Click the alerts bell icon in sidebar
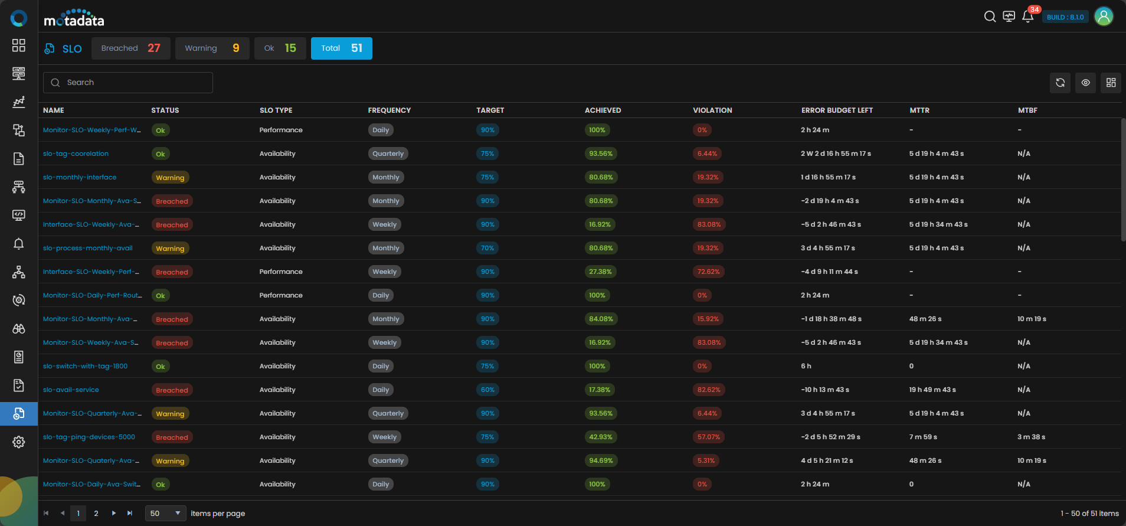The width and height of the screenshot is (1126, 526). click(x=19, y=244)
